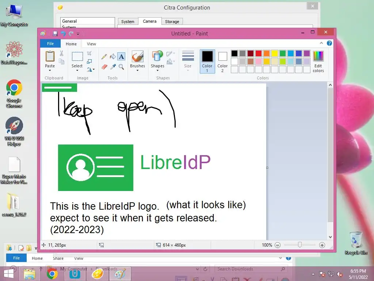
Task: Select the Color picker eyedropper tool
Action: (113, 67)
